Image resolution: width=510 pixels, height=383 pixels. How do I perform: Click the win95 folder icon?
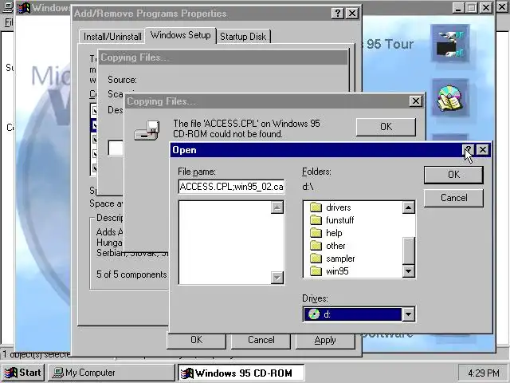316,271
